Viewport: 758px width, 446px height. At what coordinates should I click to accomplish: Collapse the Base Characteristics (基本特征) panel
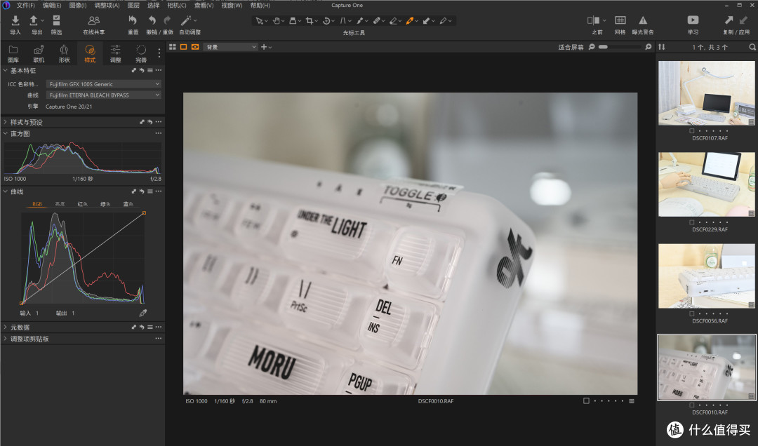point(6,71)
